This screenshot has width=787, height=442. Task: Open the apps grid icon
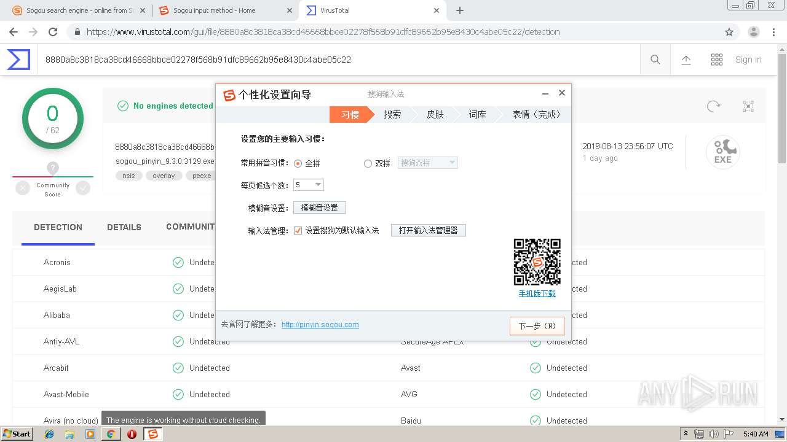(x=717, y=60)
